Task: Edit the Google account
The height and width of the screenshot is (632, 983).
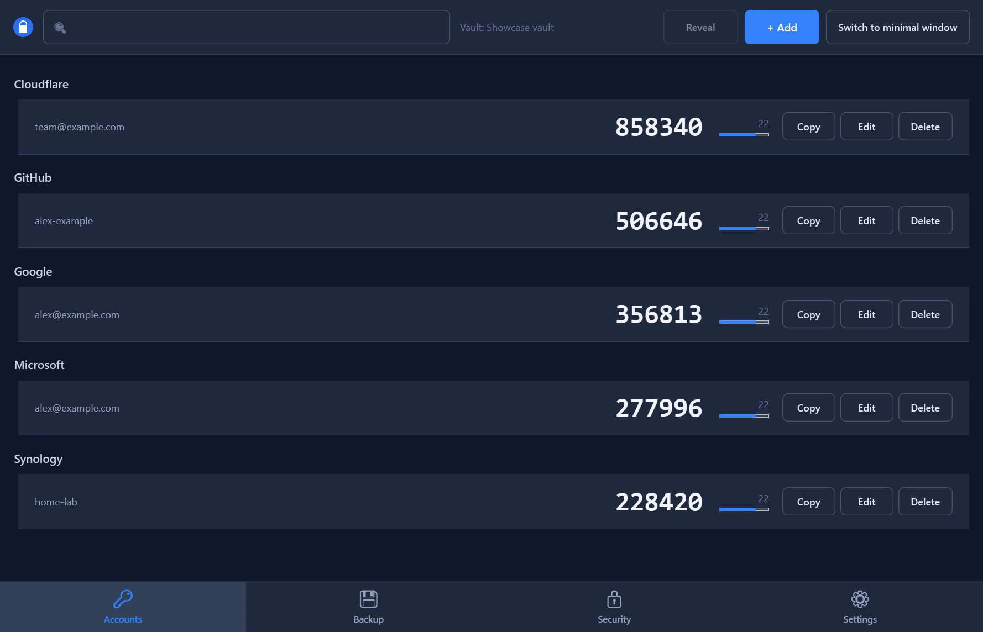Action: click(x=866, y=314)
